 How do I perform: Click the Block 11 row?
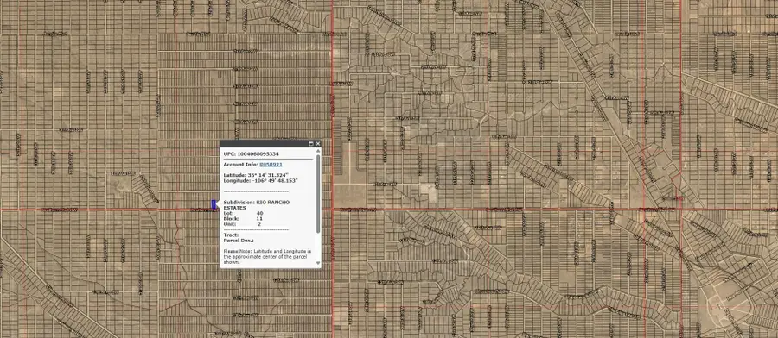(x=243, y=219)
